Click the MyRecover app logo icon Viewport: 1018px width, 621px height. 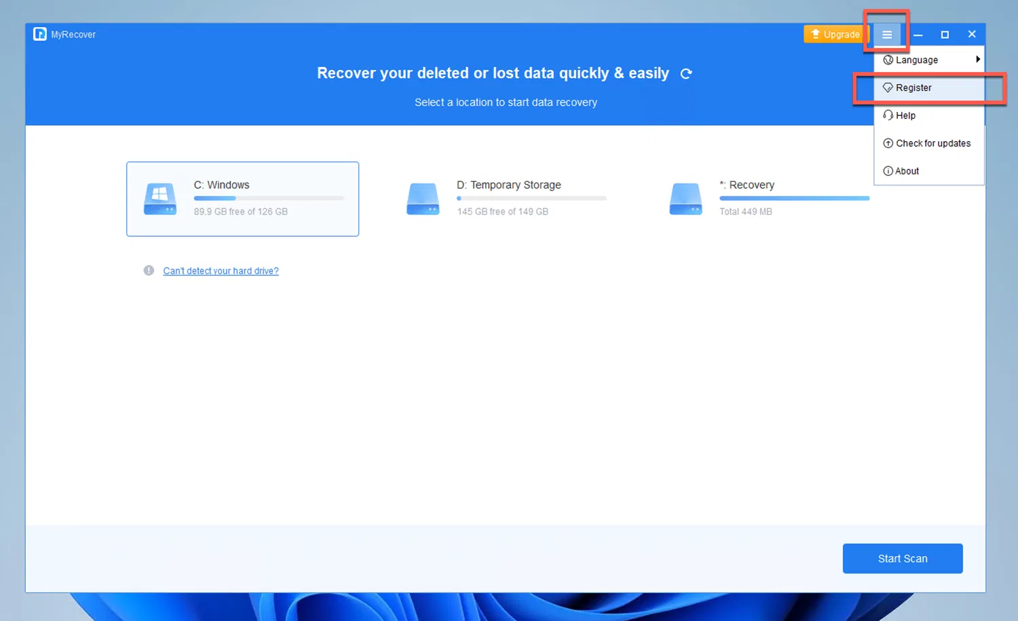[x=39, y=34]
